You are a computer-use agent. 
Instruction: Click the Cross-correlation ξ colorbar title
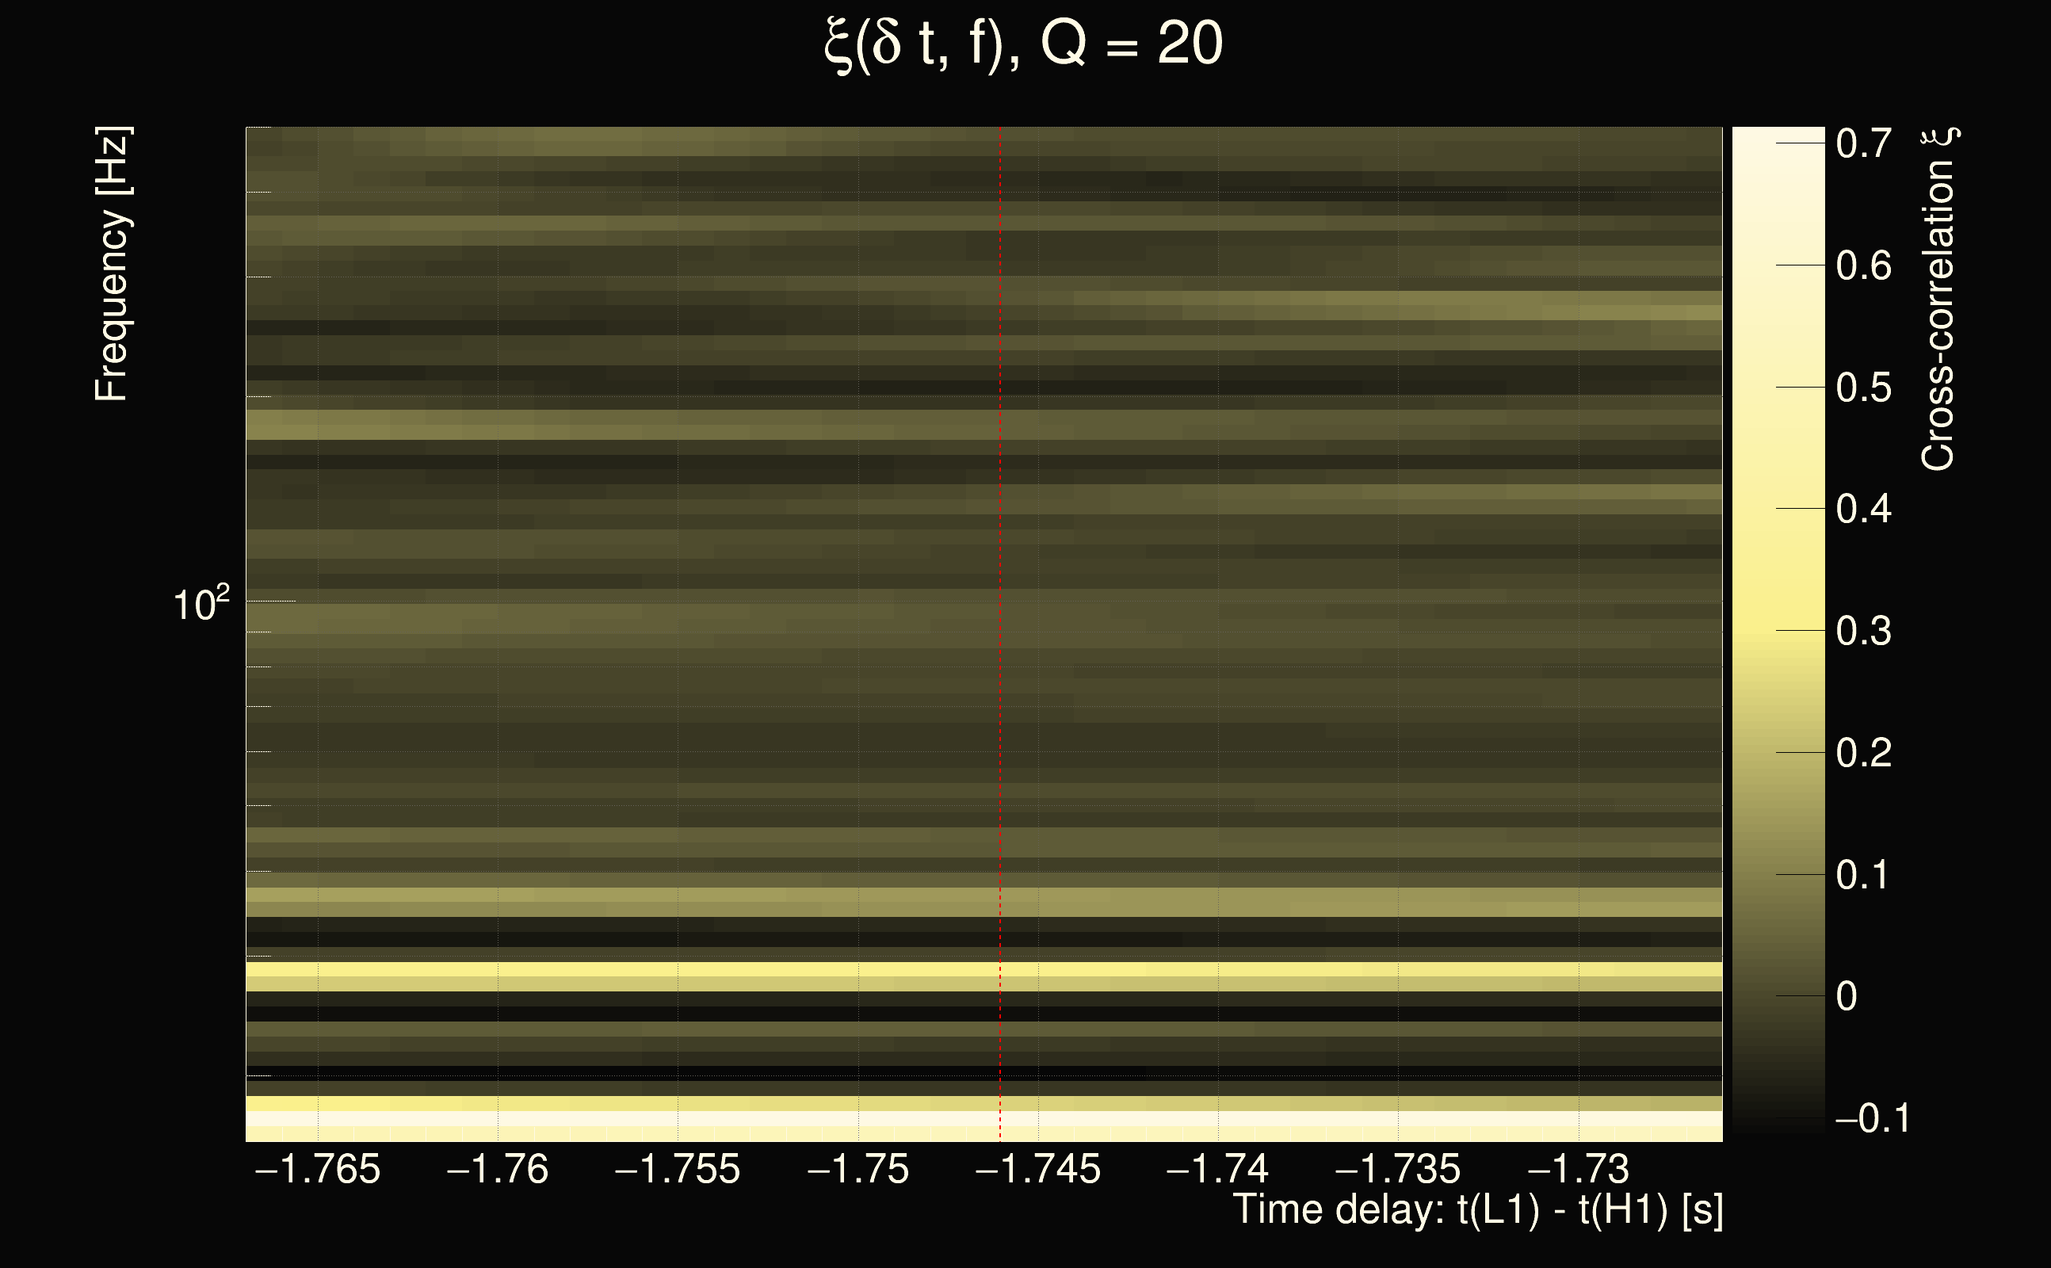click(1938, 300)
